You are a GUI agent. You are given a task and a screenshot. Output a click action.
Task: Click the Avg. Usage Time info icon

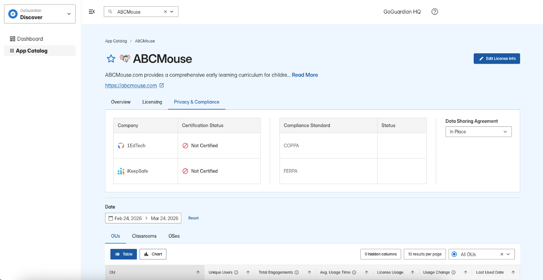354,273
